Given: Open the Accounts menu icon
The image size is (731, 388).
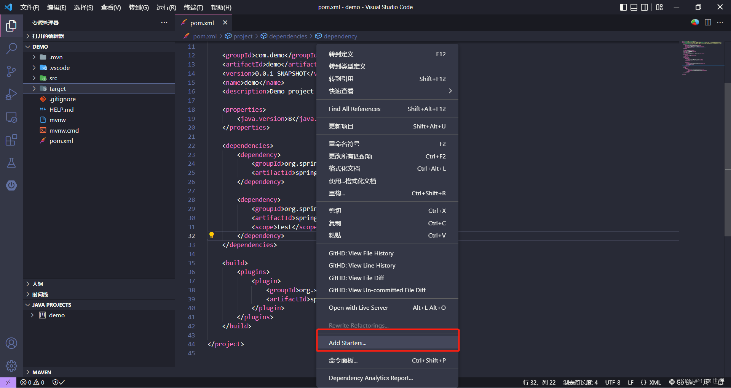Looking at the screenshot, I should tap(11, 343).
